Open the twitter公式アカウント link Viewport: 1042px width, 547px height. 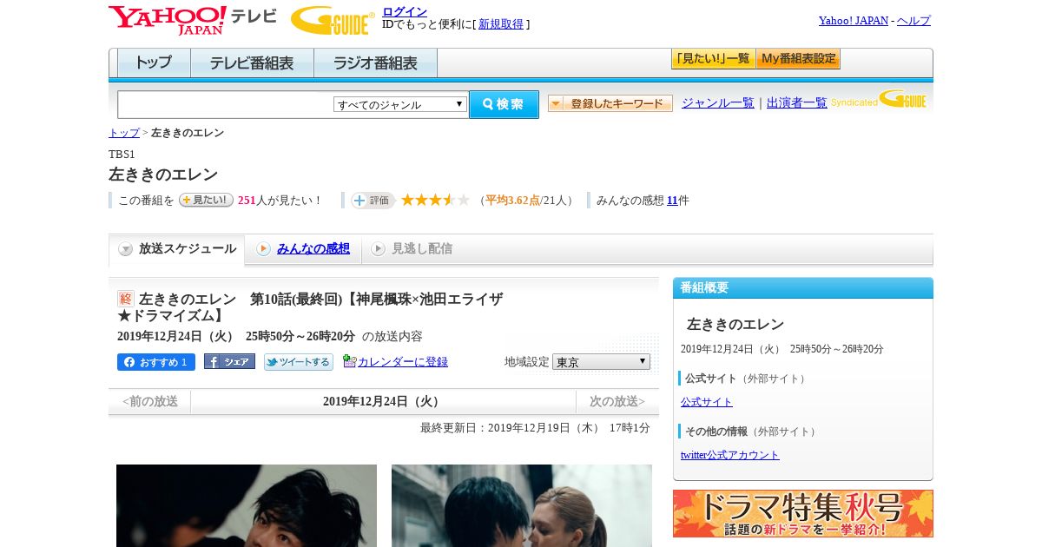[x=730, y=455]
